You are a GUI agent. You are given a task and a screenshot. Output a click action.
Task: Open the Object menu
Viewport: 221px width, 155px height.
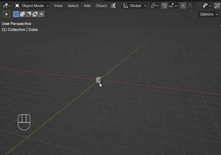(x=101, y=6)
